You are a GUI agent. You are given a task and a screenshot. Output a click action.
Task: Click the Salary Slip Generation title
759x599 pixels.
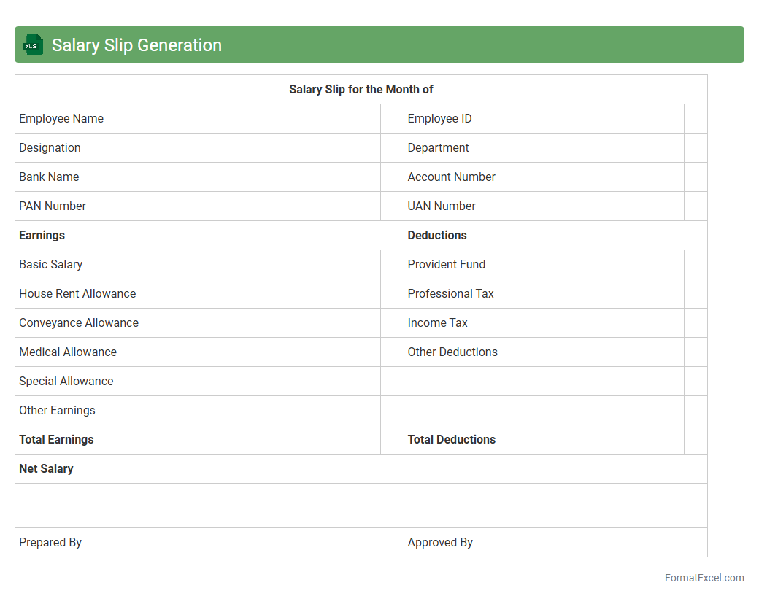[x=136, y=45]
